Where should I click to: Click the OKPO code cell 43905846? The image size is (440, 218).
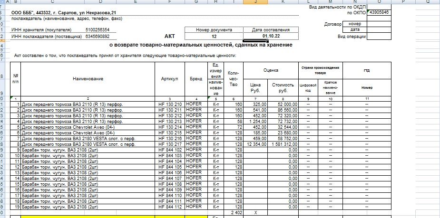point(379,12)
